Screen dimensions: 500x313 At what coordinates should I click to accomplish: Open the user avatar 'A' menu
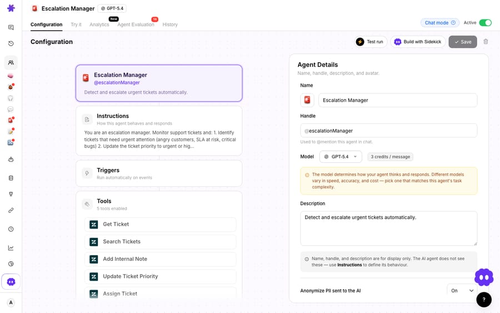(11, 302)
